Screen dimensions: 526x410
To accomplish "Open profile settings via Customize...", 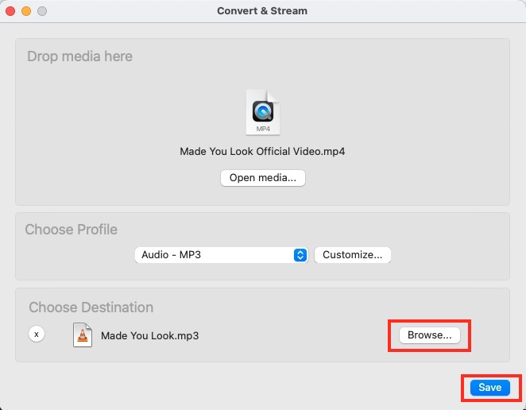I will pos(353,255).
